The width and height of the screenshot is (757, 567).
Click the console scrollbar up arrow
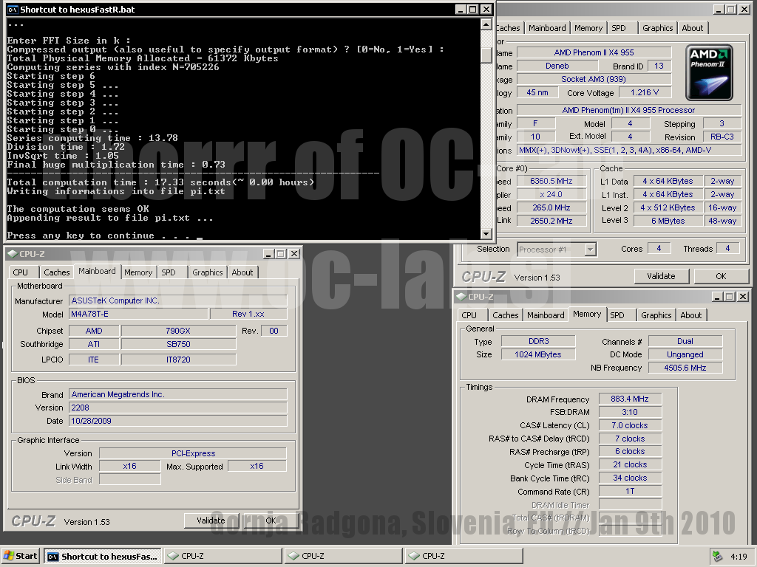click(486, 24)
